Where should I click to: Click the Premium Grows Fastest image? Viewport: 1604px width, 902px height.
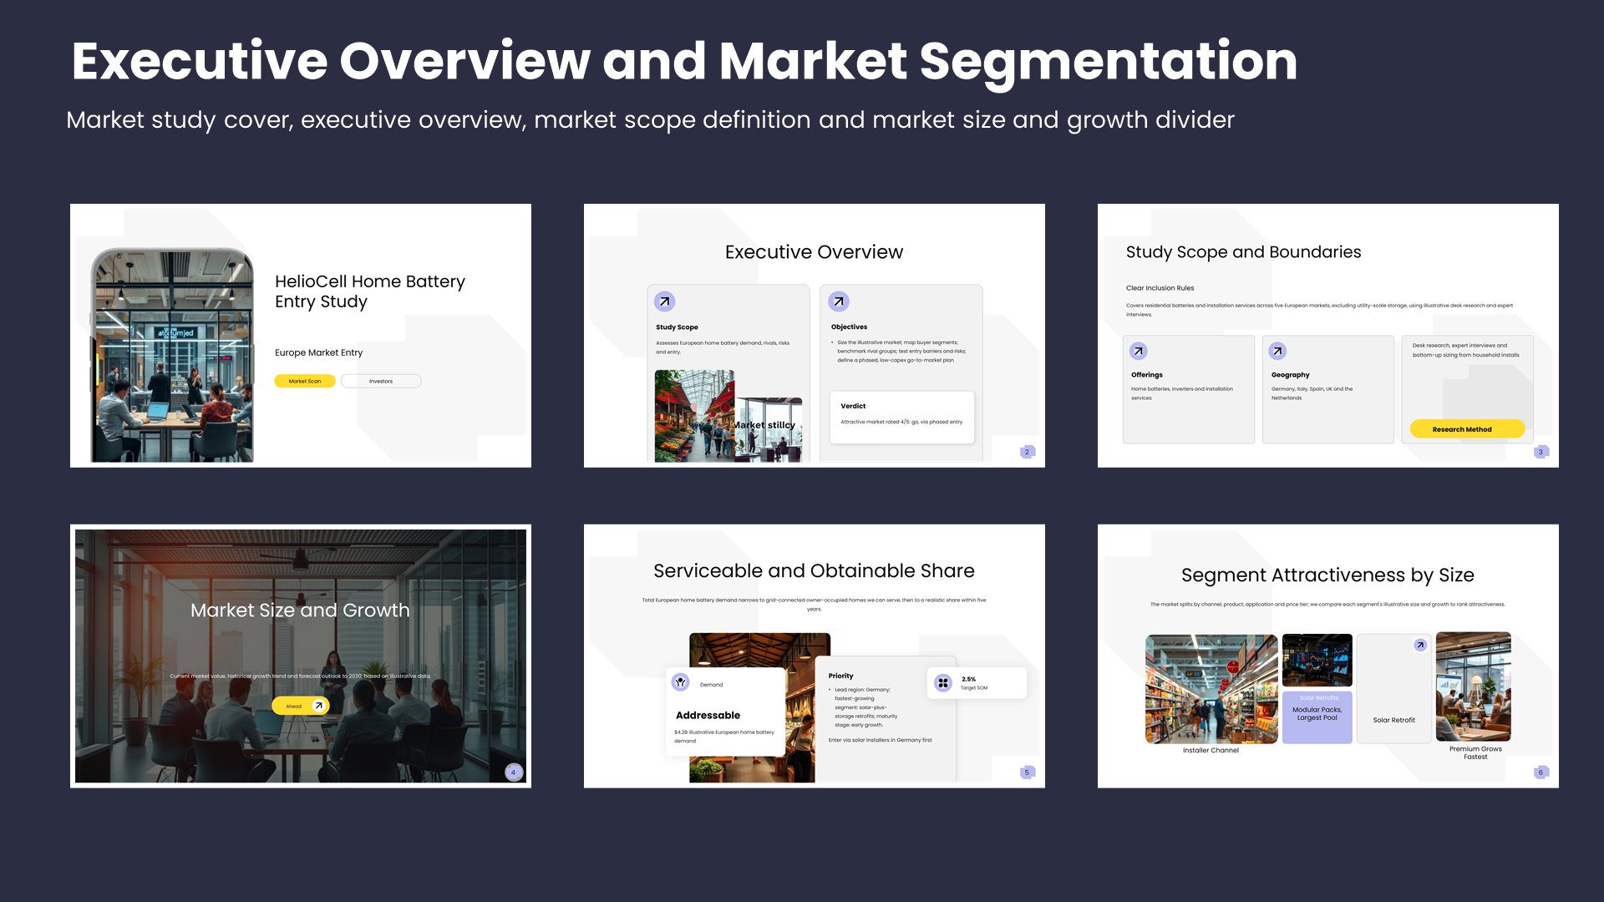pyautogui.click(x=1474, y=687)
